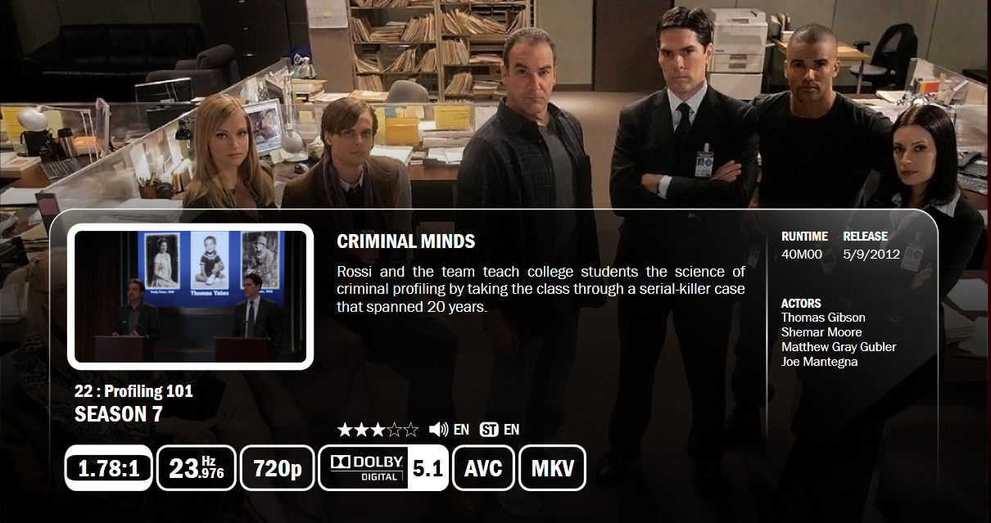Click the 40M00 runtime value
The width and height of the screenshot is (991, 523).
pyautogui.click(x=802, y=254)
